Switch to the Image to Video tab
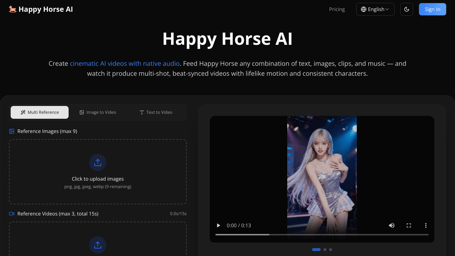 click(x=98, y=112)
